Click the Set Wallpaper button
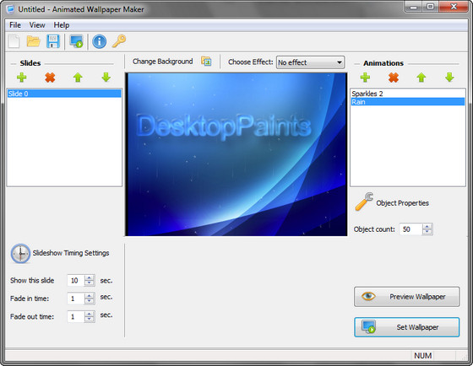Image resolution: width=473 pixels, height=366 pixels. (x=407, y=327)
